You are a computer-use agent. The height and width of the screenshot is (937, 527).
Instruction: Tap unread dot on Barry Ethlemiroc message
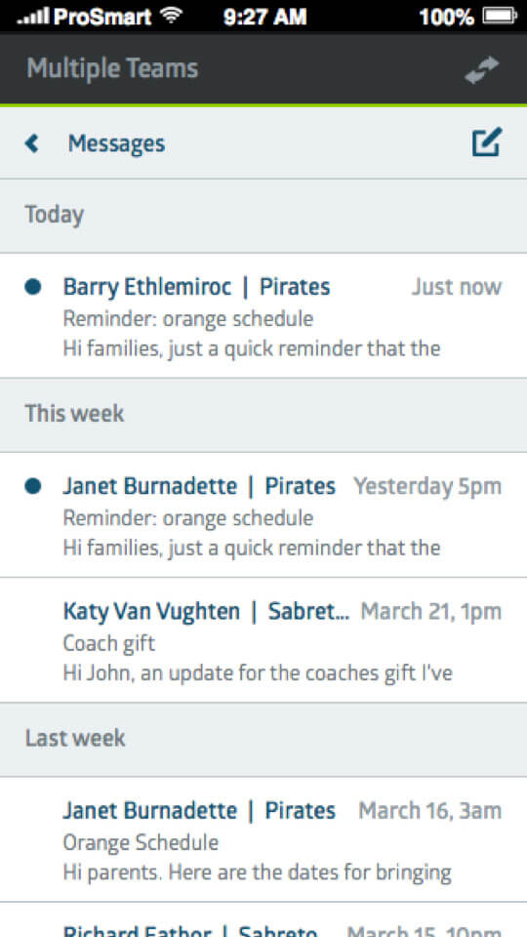(33, 287)
